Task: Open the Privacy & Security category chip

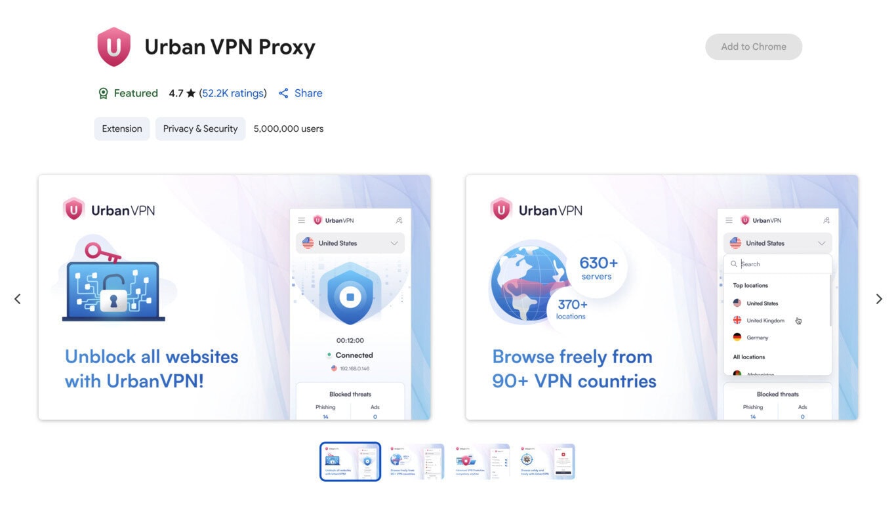Action: (200, 128)
